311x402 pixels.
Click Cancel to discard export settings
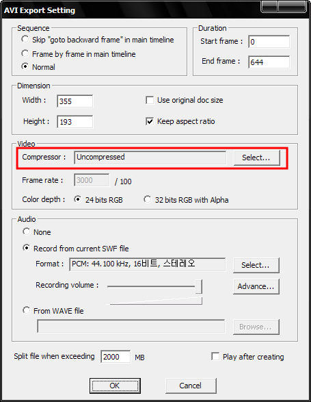(x=191, y=386)
